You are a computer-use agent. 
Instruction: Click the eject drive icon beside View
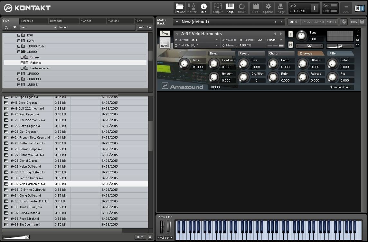tap(14, 27)
